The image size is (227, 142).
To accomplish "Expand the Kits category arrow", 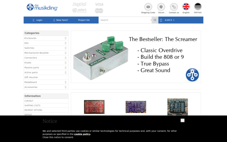I will tap(65, 43).
